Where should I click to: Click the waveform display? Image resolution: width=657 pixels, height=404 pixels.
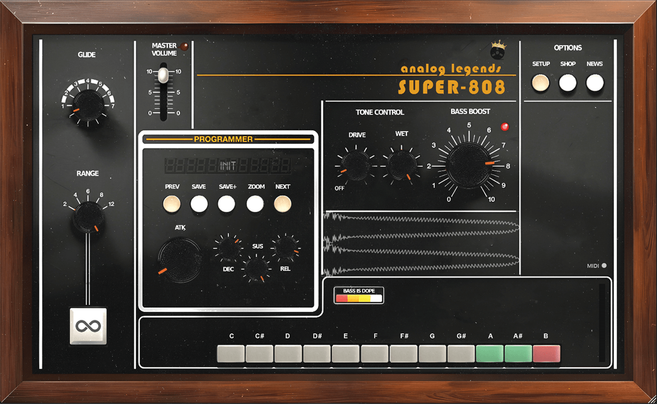pos(421,243)
